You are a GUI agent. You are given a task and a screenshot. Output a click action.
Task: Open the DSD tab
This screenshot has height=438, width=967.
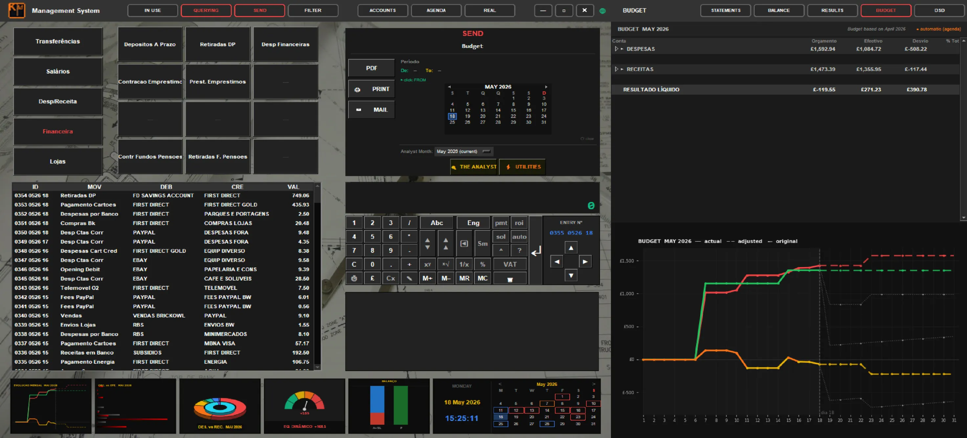(939, 10)
